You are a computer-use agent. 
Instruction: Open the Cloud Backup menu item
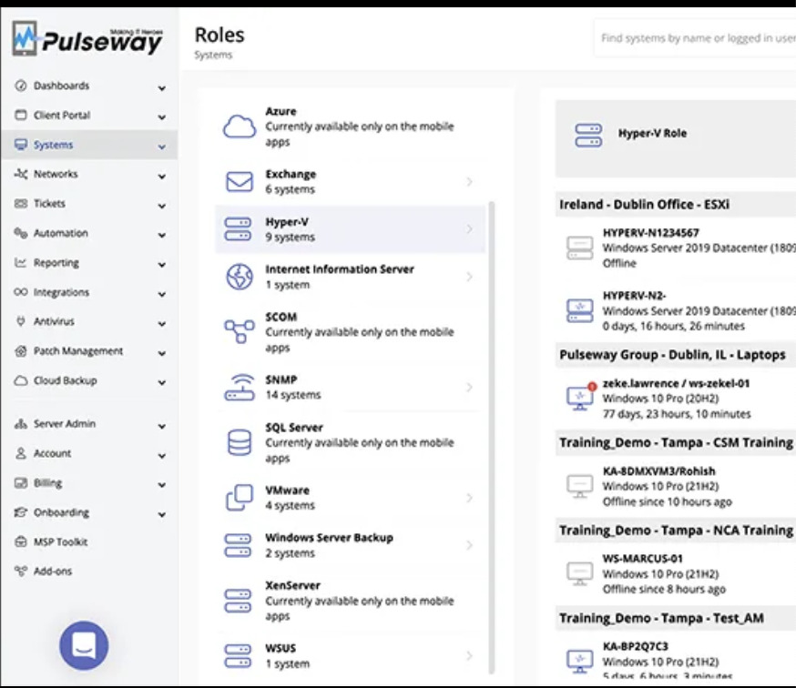click(x=89, y=380)
